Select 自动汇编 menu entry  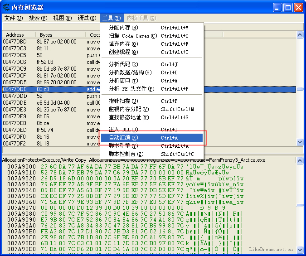[x=152, y=138]
